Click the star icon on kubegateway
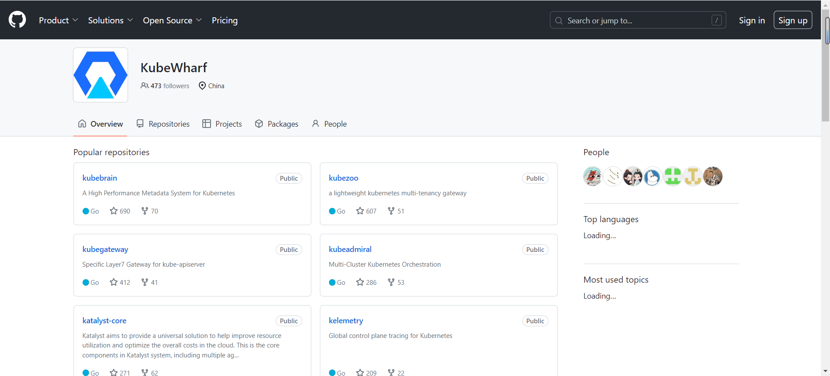 tap(114, 282)
